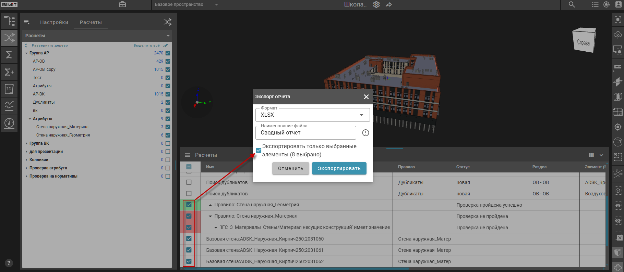Click the share arrow icon in header
624x272 pixels.
389,5
